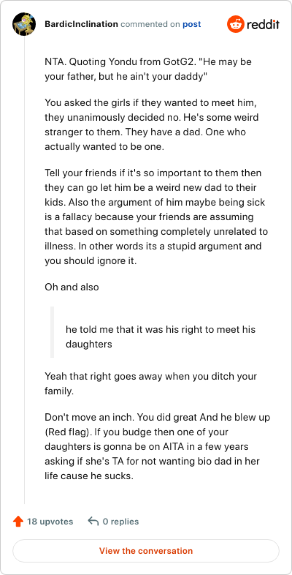Click the "Oh and also" line

[72, 287]
